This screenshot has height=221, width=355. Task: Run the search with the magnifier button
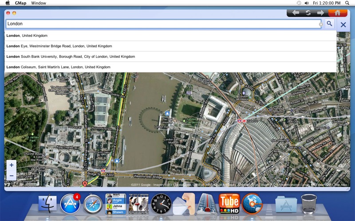(329, 23)
